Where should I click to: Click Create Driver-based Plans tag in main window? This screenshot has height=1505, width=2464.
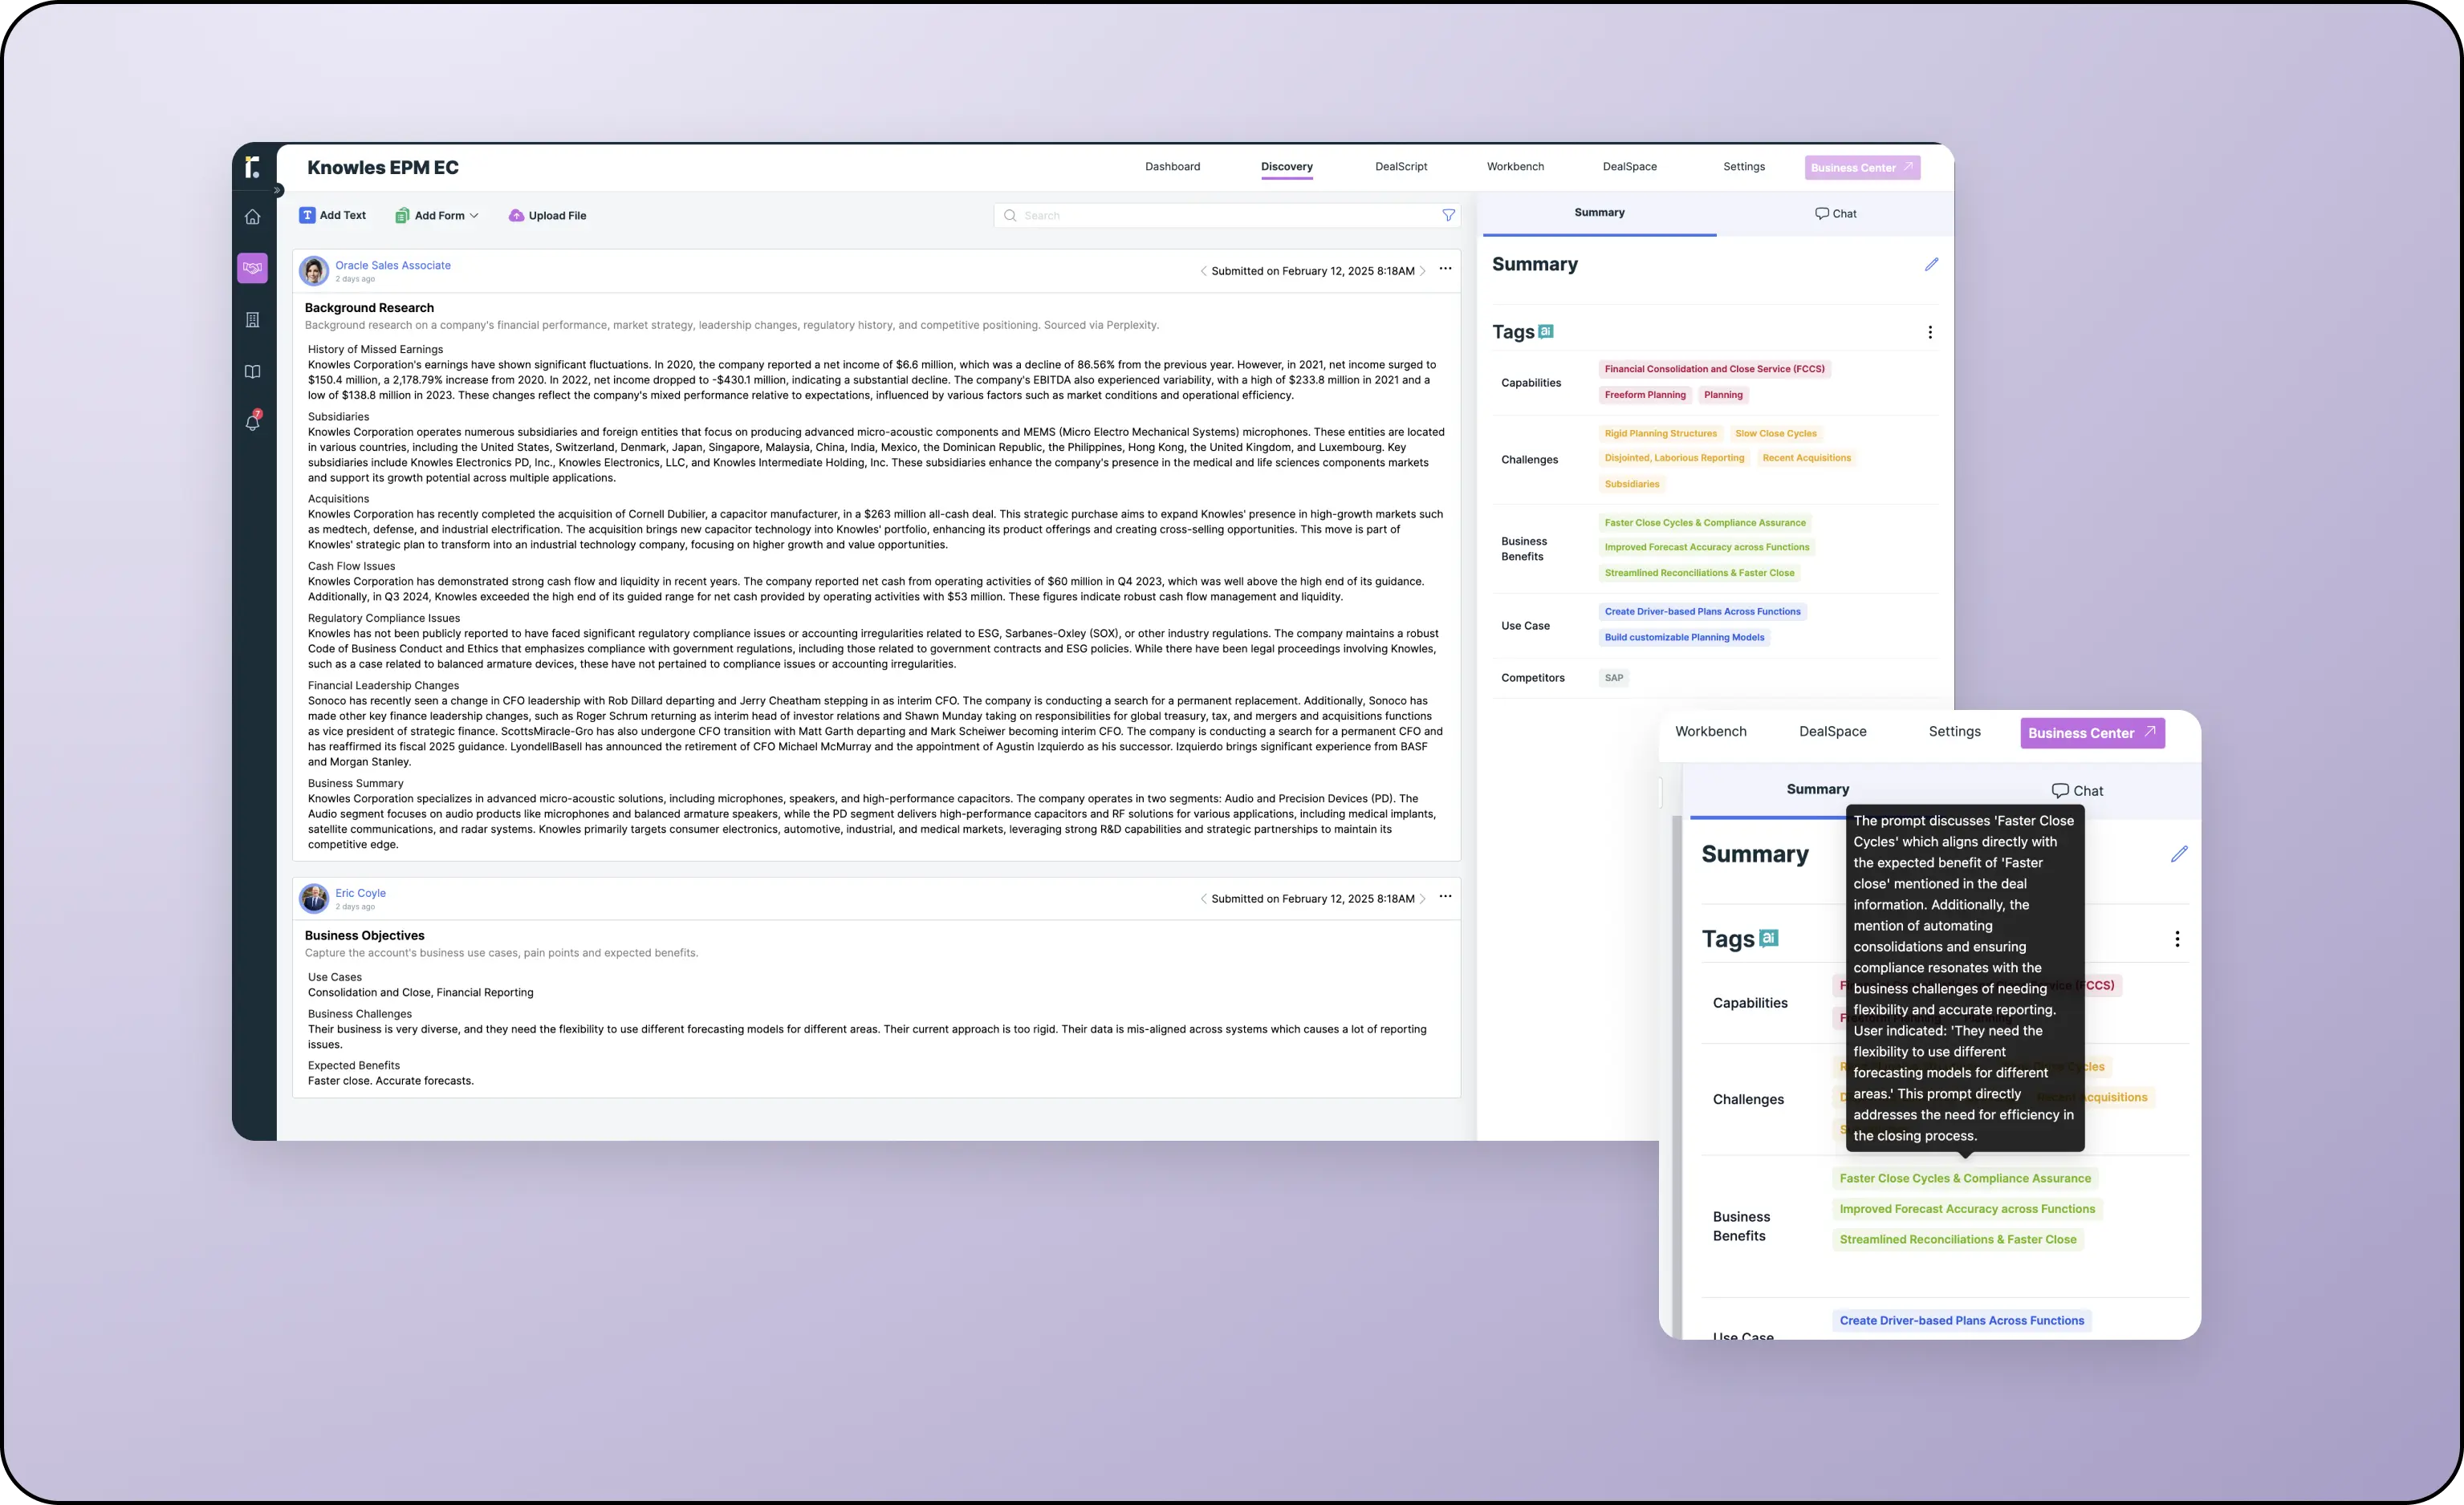coord(1702,611)
